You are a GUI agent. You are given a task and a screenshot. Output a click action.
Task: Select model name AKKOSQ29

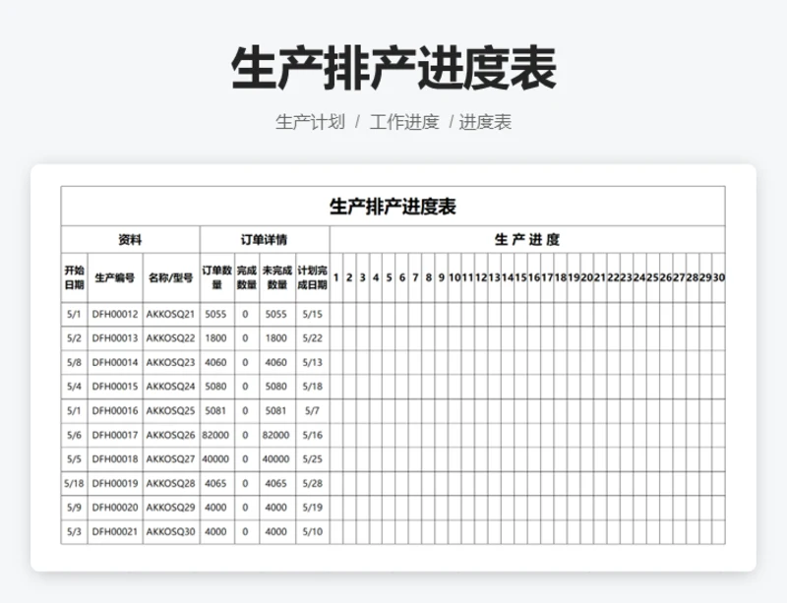(x=170, y=508)
